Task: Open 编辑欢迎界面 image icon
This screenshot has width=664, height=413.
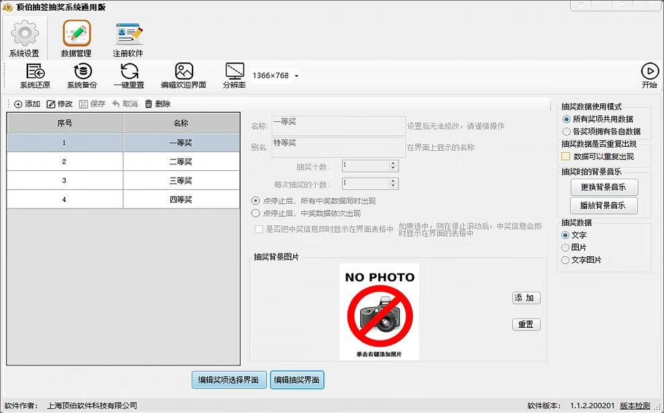Action: (184, 72)
